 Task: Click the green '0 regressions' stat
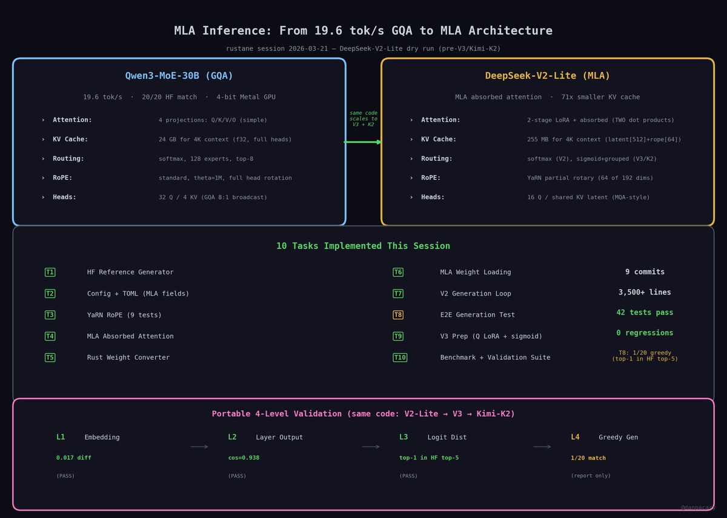click(645, 333)
